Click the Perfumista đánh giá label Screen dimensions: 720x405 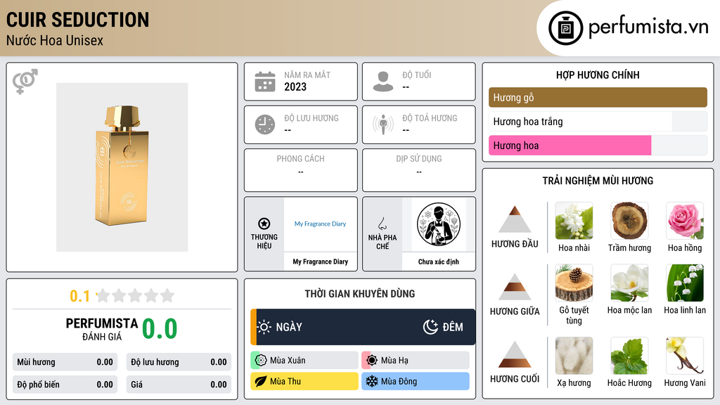(x=102, y=329)
